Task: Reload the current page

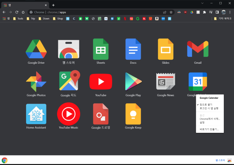Action: click(x=17, y=12)
